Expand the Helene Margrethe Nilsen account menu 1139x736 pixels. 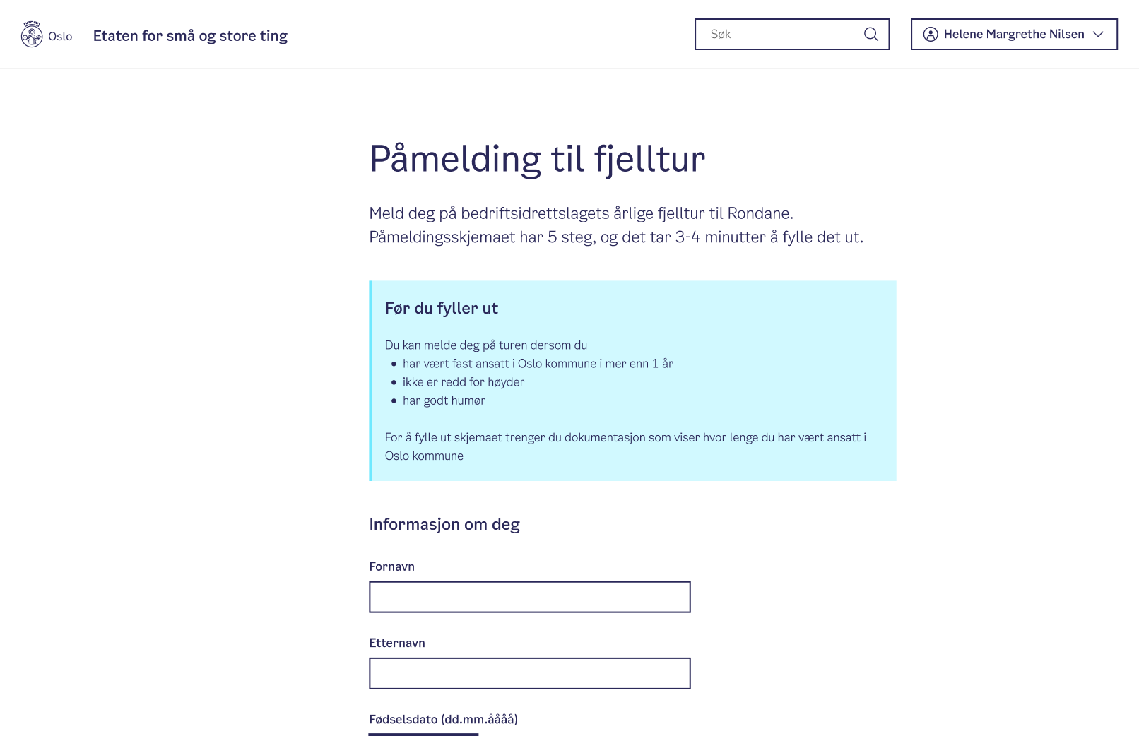tap(1013, 33)
